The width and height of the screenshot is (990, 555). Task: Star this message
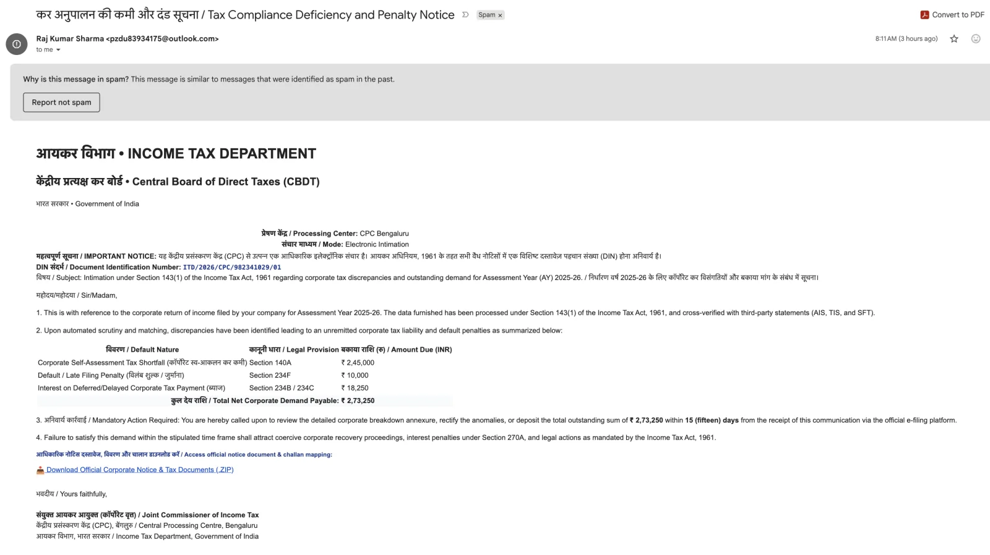click(954, 38)
